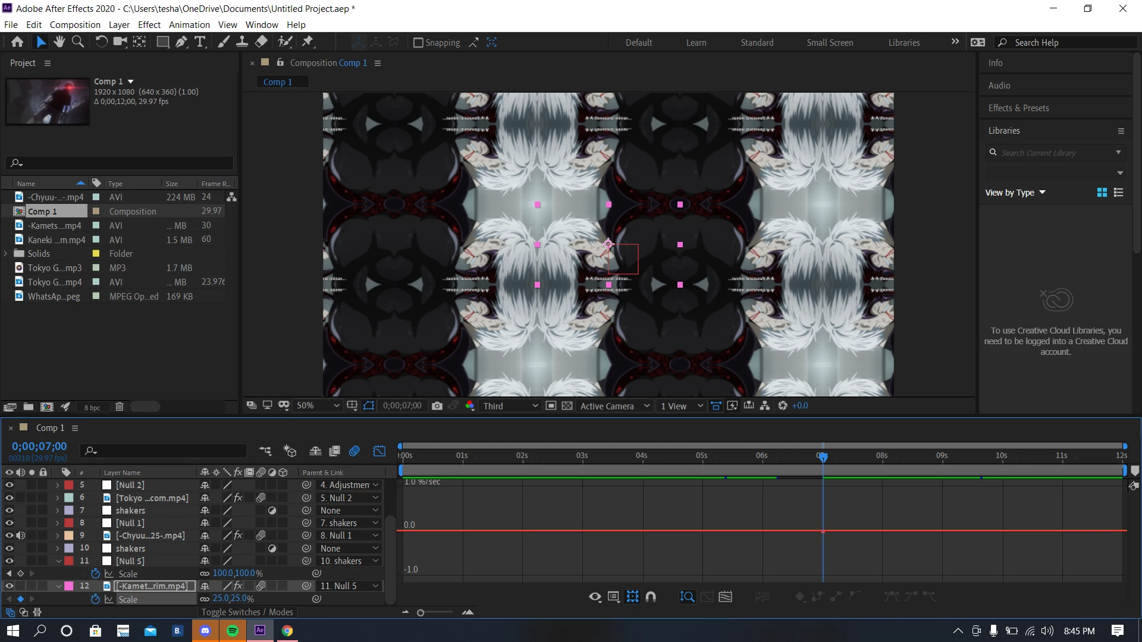Open Spotify from the taskbar
The height and width of the screenshot is (642, 1142).
click(x=233, y=631)
